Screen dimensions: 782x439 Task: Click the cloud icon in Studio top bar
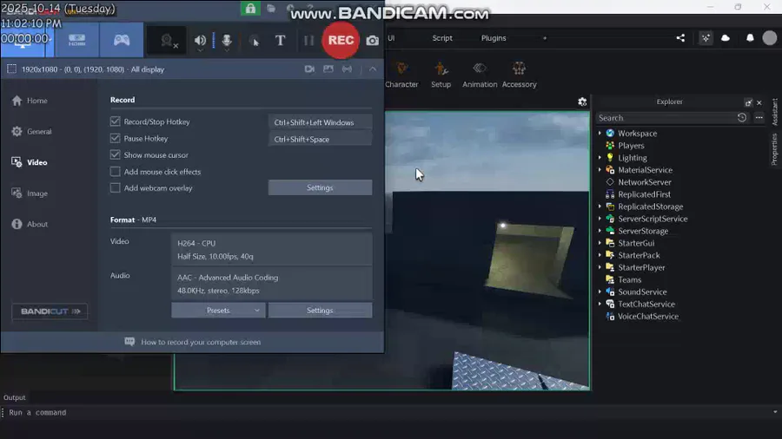pos(726,38)
